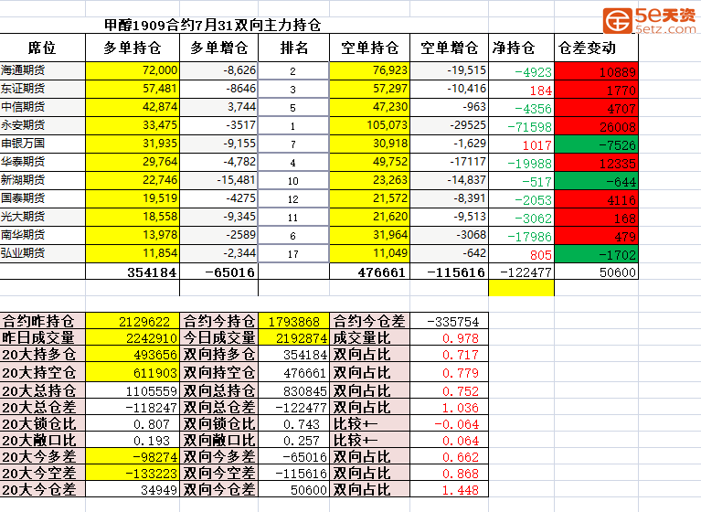Screen dimensions: 701x512
Task: Click the 双向总持仓 value 830845
Action: pos(293,390)
